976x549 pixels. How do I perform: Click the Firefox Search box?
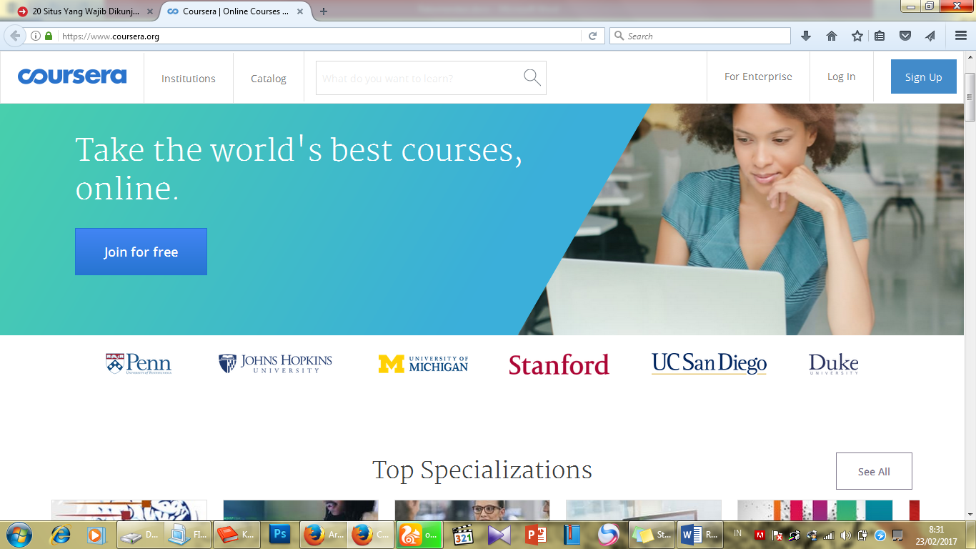700,36
